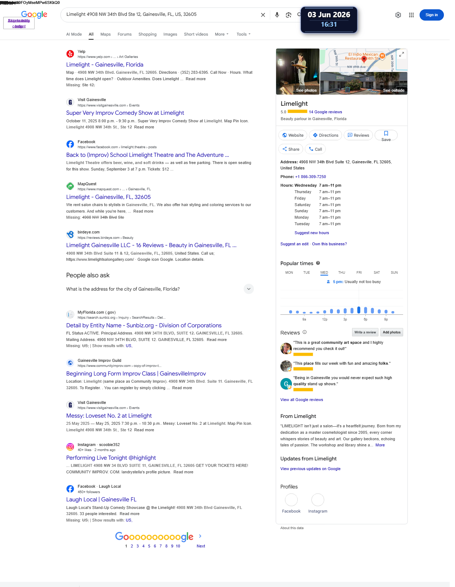Save Limelight with the Save button
The image size is (455, 587).
click(386, 135)
